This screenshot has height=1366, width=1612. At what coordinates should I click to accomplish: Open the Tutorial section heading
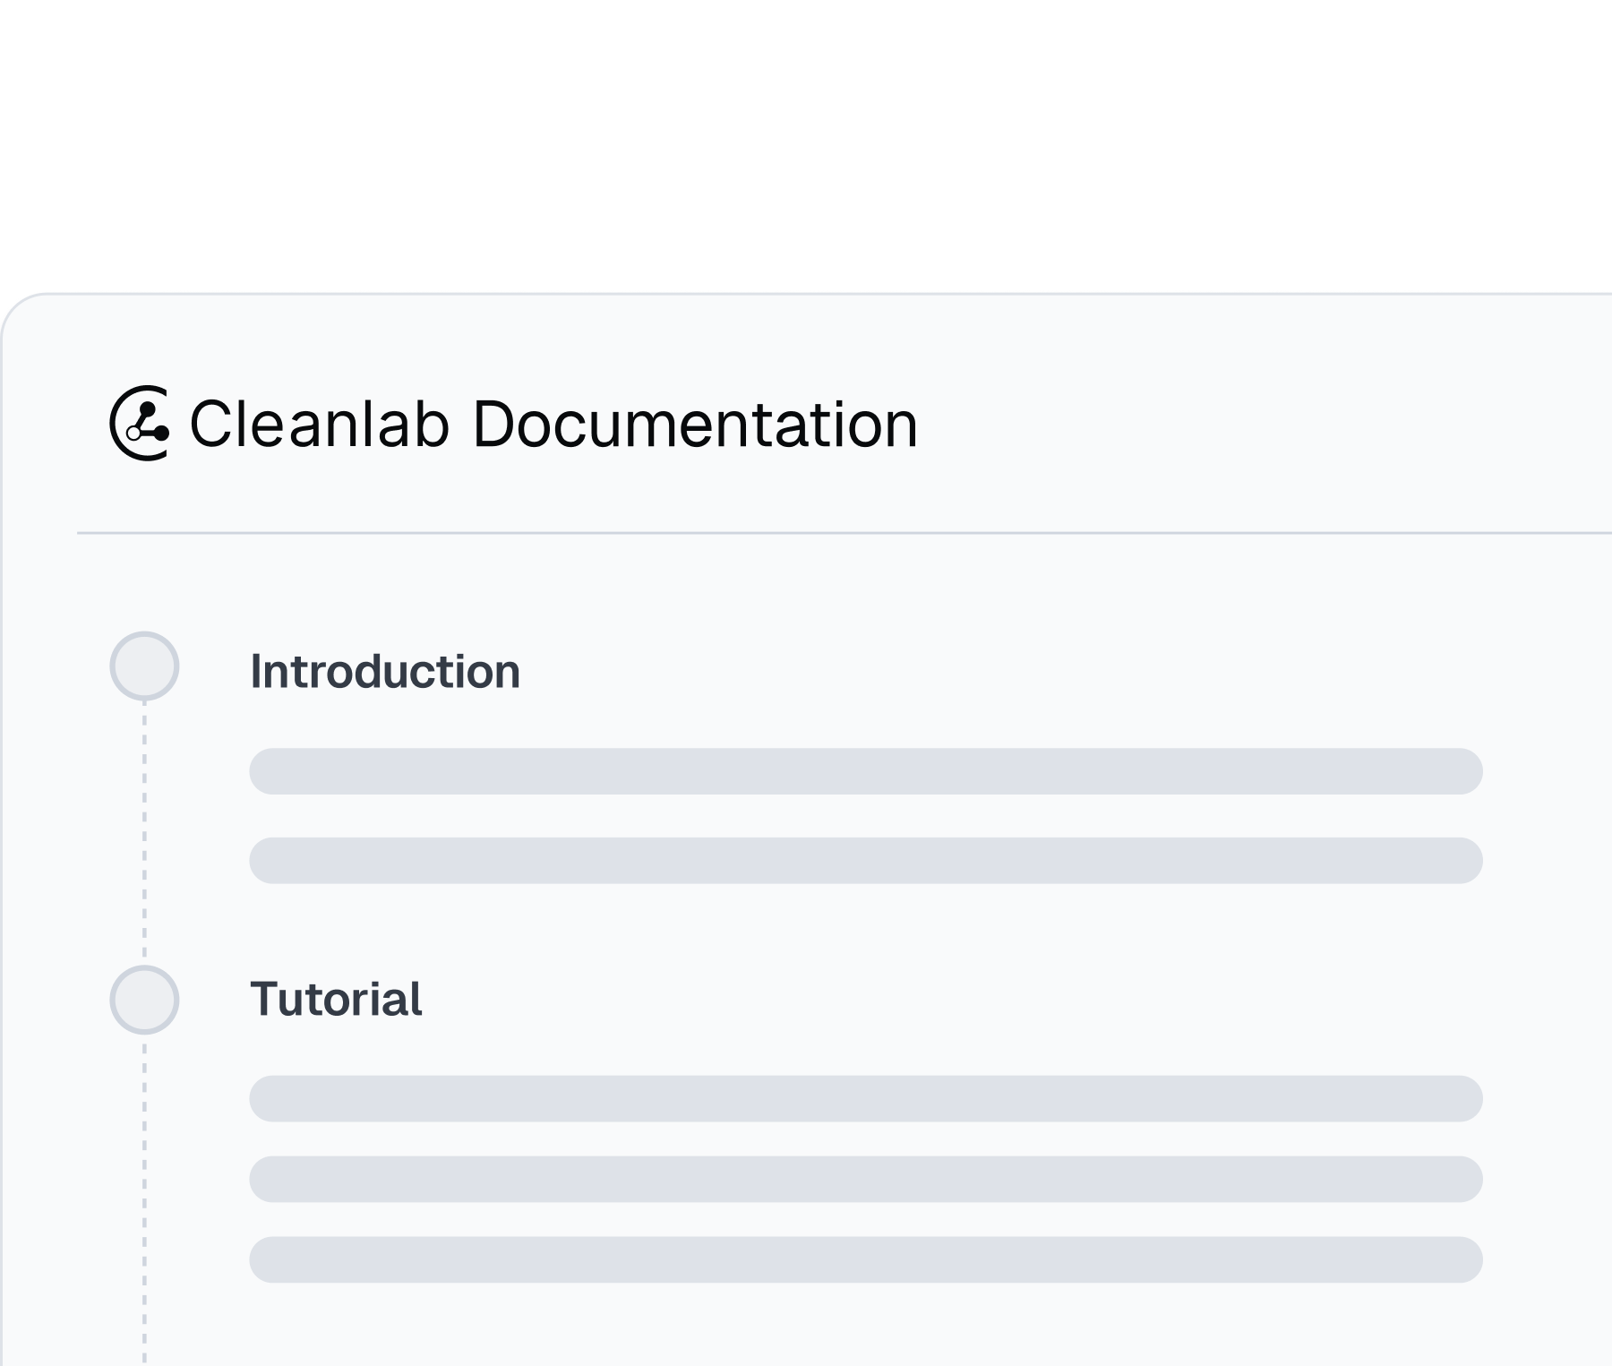[336, 999]
